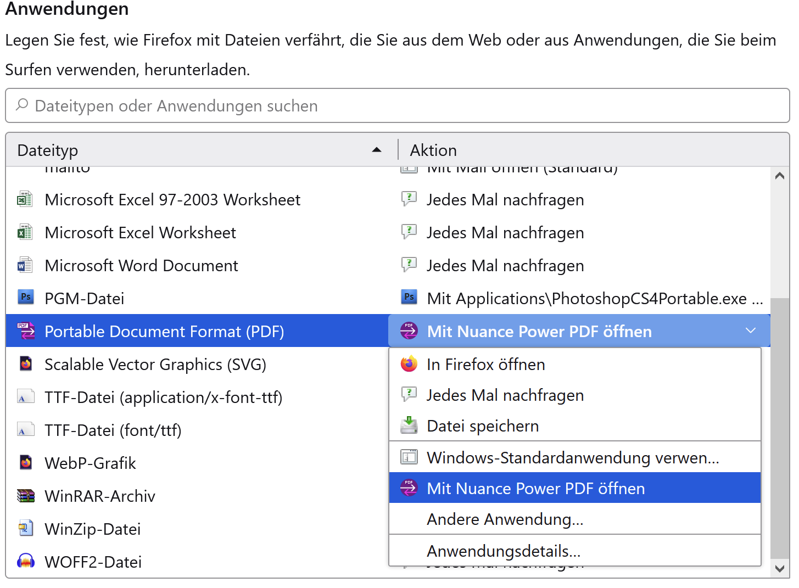Viewport: 799px width, 588px height.
Task: Click the magnifier icon in the search box
Action: (x=22, y=105)
